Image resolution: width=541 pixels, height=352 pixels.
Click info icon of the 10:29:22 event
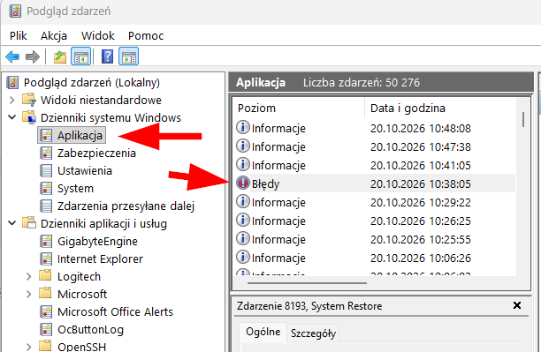(243, 201)
